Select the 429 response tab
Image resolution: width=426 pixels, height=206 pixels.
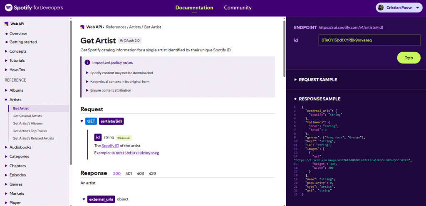click(152, 174)
